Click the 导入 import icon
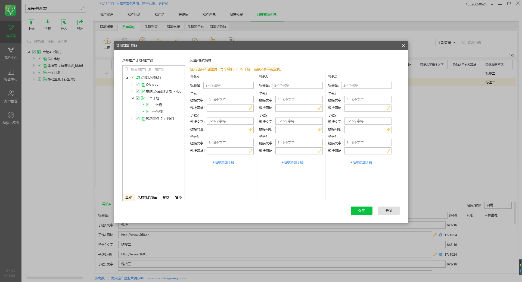The width and height of the screenshot is (522, 282). [x=64, y=25]
